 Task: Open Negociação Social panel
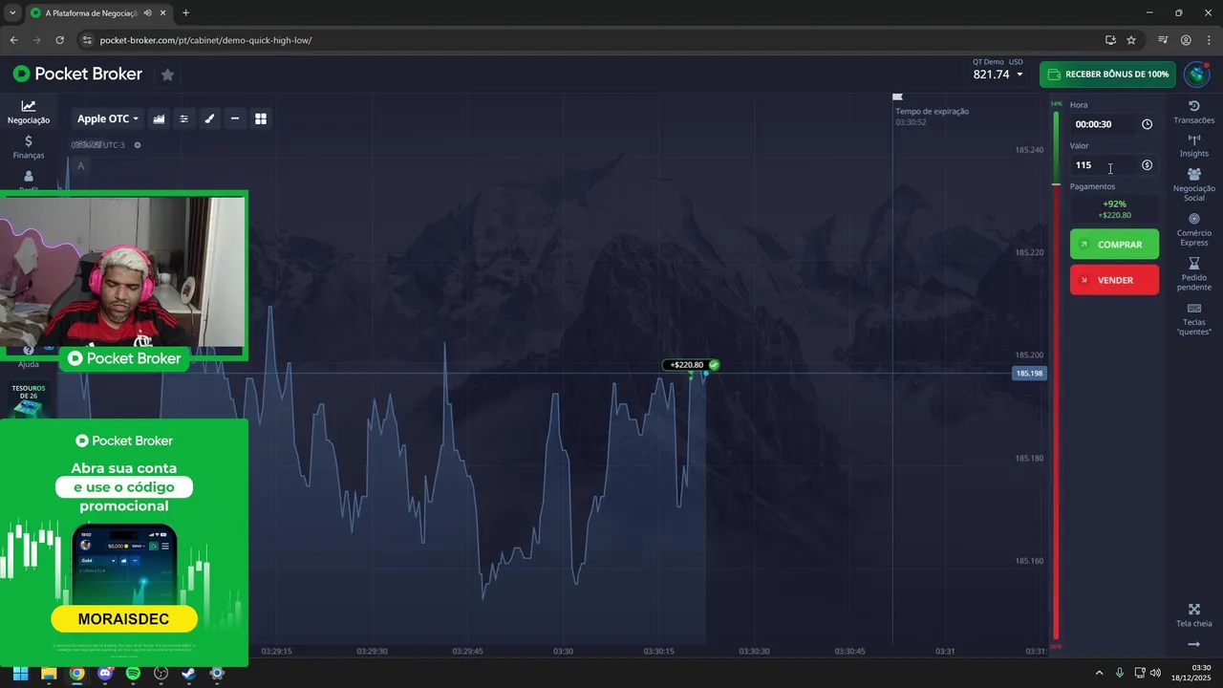[x=1194, y=184]
